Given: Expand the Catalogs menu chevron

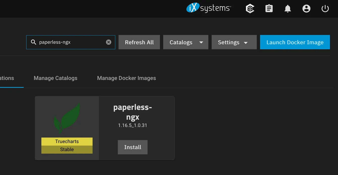Looking at the screenshot, I should click(202, 42).
